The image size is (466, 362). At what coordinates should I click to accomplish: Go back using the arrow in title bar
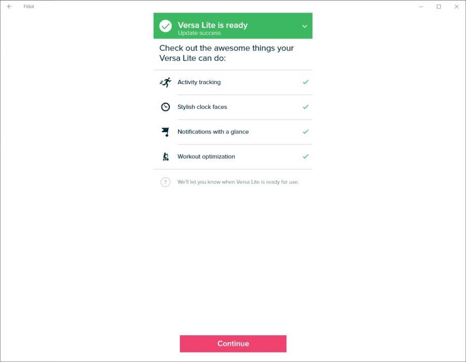[x=10, y=6]
